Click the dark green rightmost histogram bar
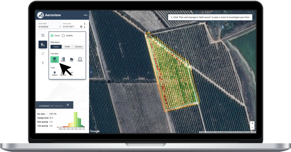The image size is (291, 152). 84,126
